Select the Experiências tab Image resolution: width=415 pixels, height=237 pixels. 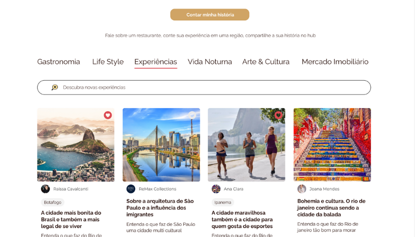155,62
